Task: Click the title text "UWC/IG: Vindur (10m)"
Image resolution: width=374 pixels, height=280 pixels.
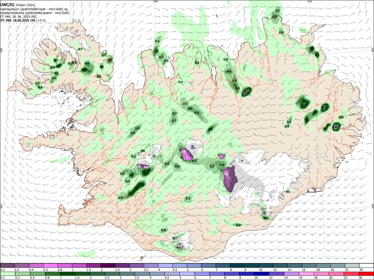Action: click(x=18, y=5)
